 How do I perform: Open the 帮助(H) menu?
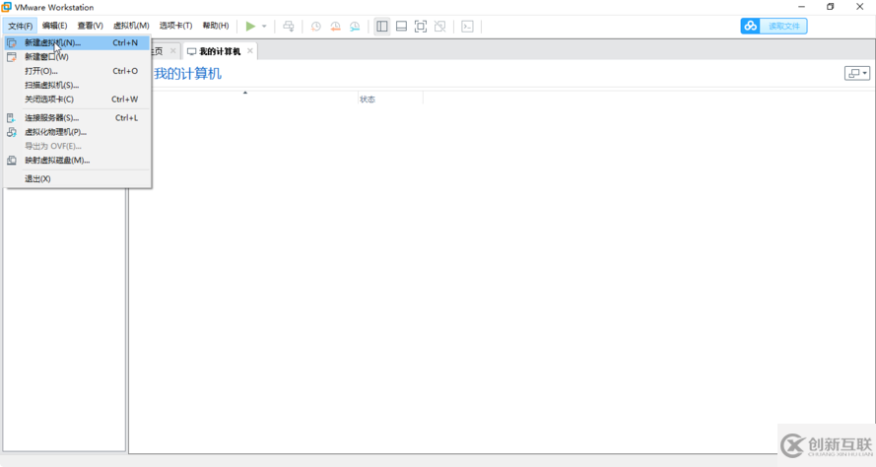(216, 26)
